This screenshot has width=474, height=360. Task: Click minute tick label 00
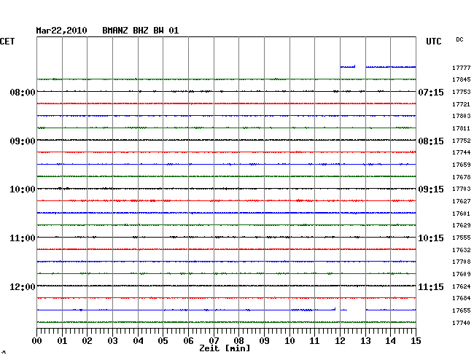point(37,341)
